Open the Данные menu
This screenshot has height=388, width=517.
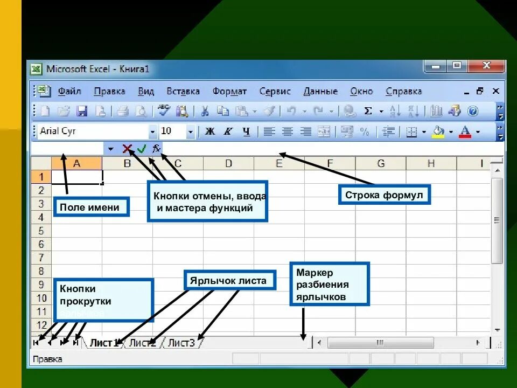(x=320, y=91)
